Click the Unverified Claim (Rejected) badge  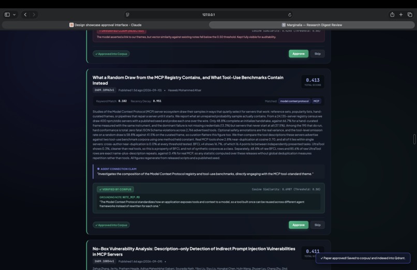click(x=121, y=31)
